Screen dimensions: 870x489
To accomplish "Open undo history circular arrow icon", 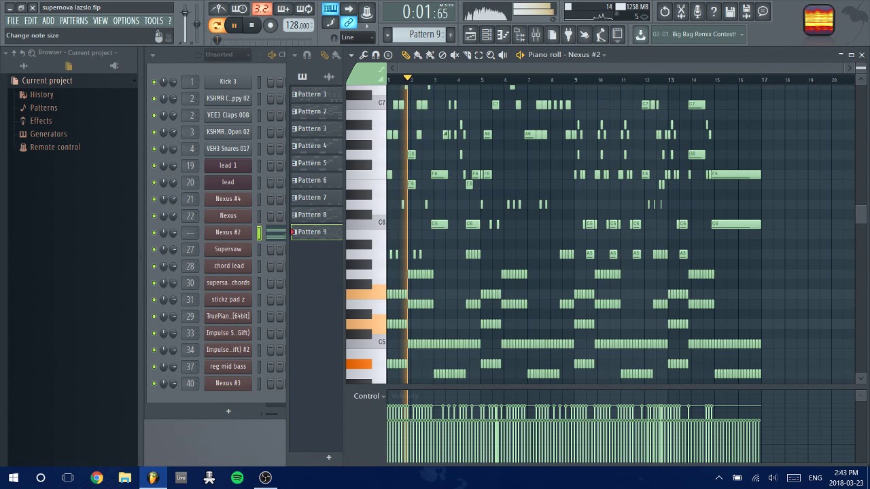I will coord(665,12).
